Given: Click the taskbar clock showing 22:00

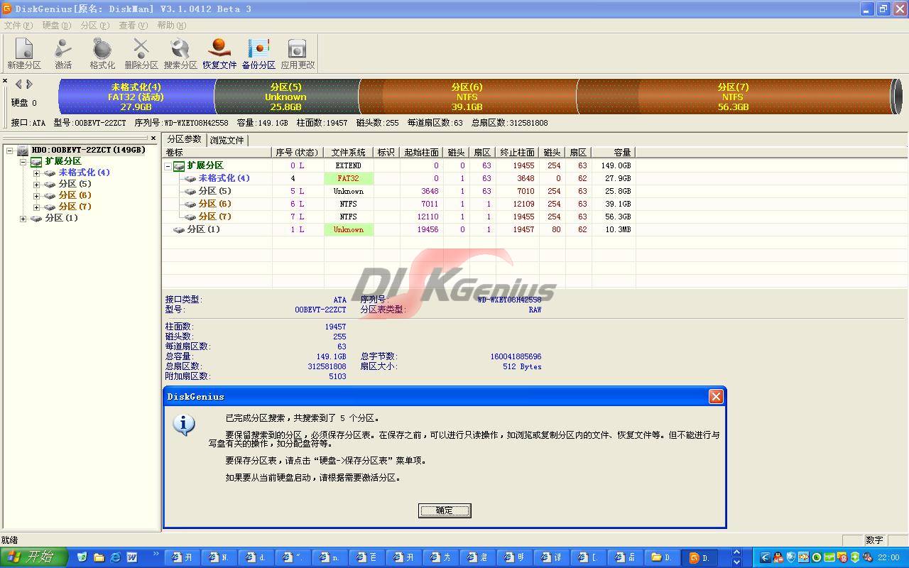Looking at the screenshot, I should pyautogui.click(x=888, y=557).
